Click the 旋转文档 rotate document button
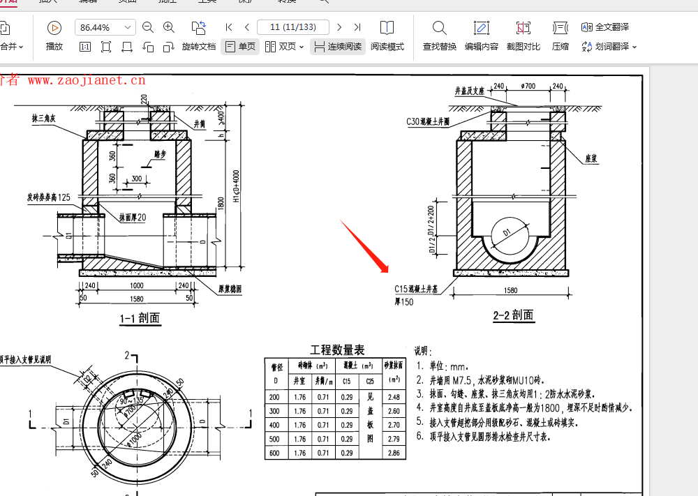The width and height of the screenshot is (698, 496). coord(199,36)
